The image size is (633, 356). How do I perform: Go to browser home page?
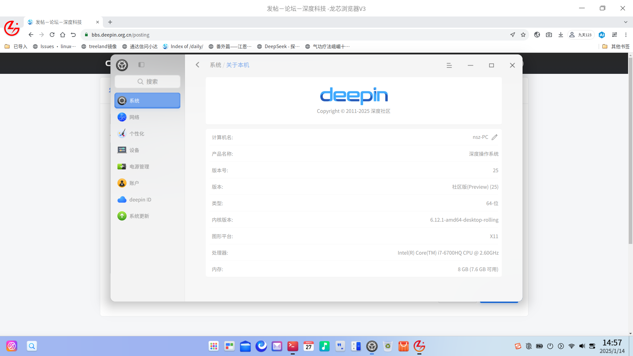click(x=63, y=35)
